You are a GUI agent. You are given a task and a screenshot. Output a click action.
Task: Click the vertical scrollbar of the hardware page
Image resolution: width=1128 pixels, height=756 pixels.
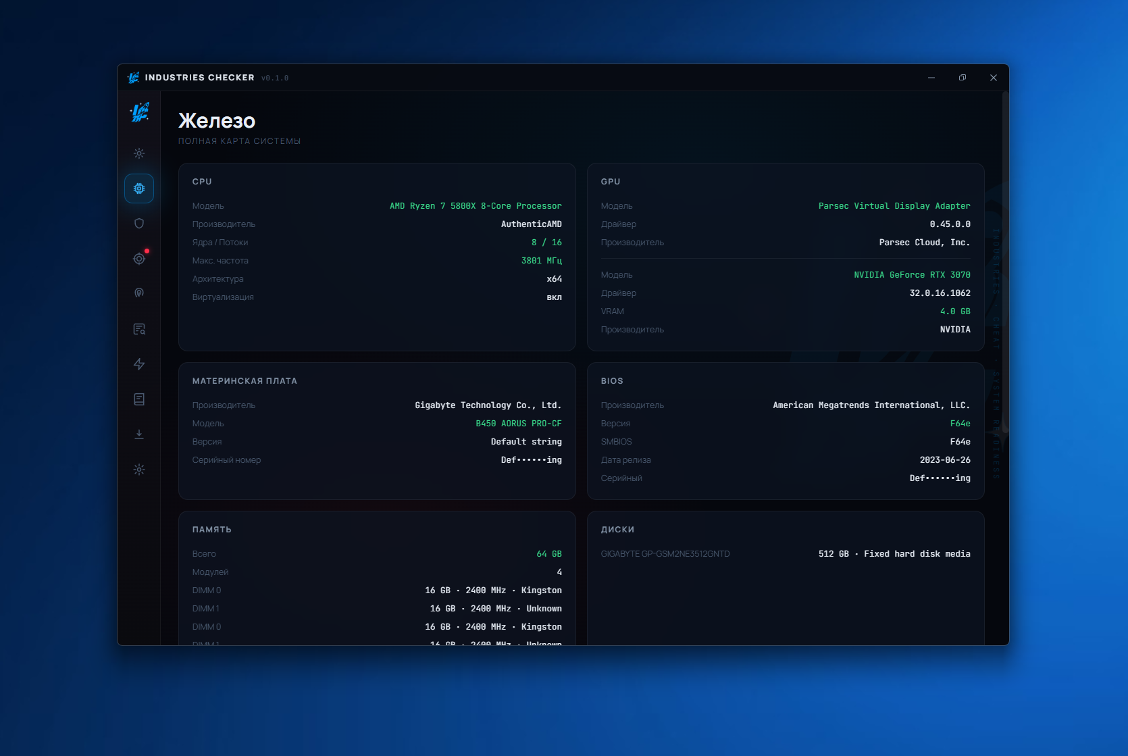(1005, 263)
